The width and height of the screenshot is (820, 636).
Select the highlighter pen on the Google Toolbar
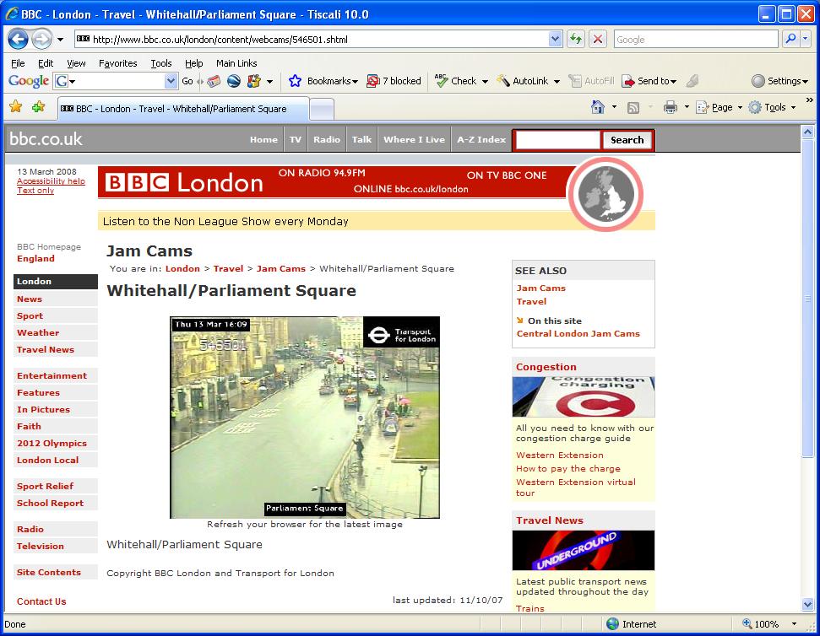tap(692, 80)
